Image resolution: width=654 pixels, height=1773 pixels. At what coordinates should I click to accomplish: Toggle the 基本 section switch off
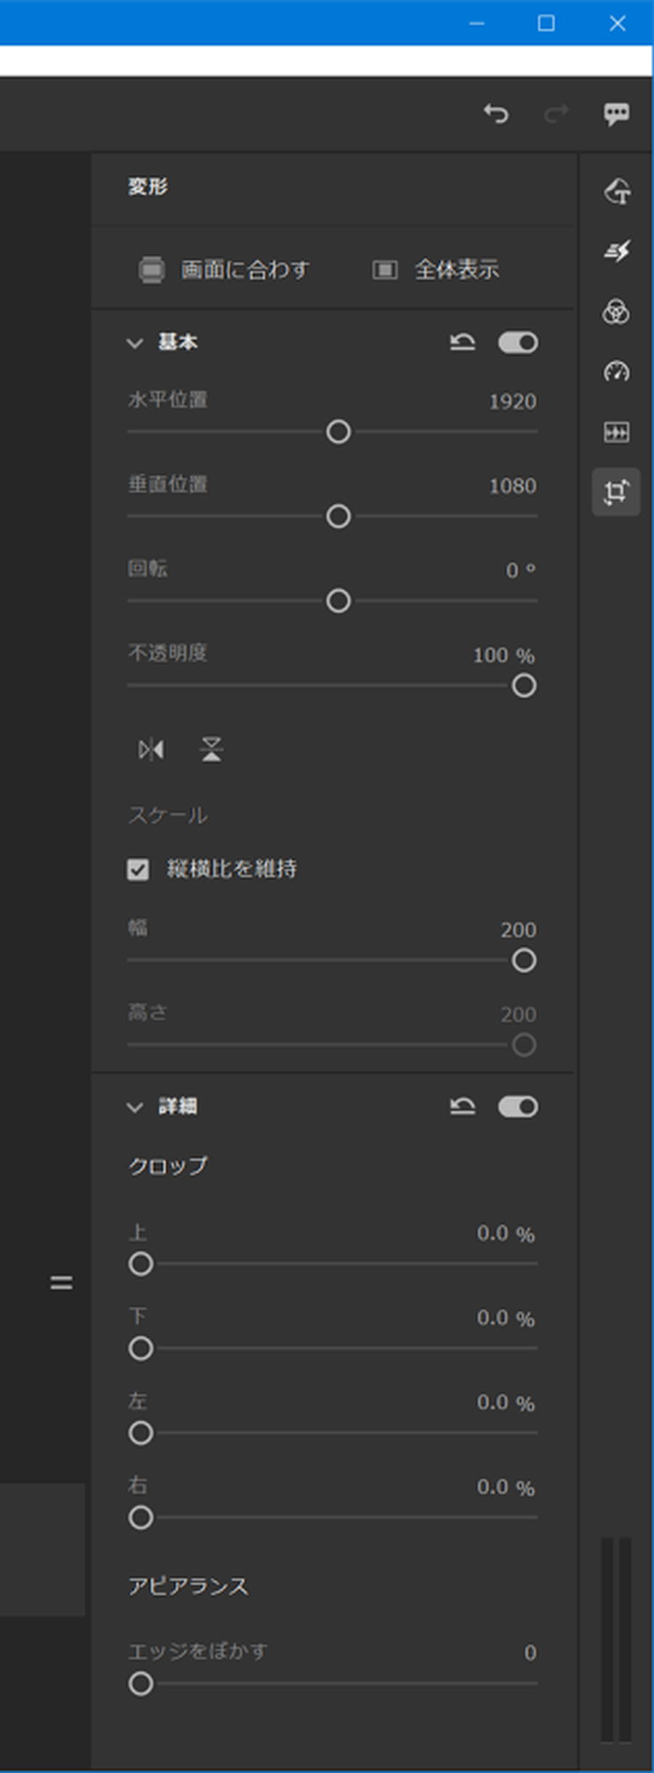coord(518,342)
